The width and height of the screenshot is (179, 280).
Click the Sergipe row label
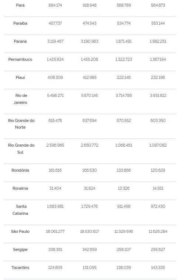pos(20,250)
